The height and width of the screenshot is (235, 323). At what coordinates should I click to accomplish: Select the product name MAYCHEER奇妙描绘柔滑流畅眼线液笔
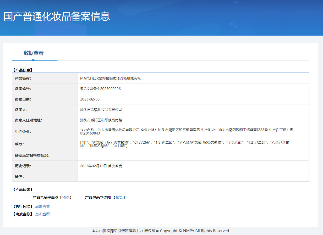coord(110,78)
